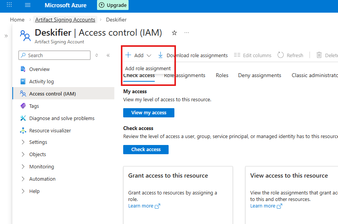338x224 pixels.
Task: Switch to the Role assignments tab
Action: pos(184,76)
